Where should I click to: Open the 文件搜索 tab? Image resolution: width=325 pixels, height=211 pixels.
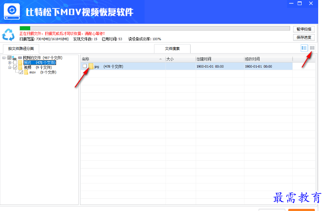coord(172,48)
